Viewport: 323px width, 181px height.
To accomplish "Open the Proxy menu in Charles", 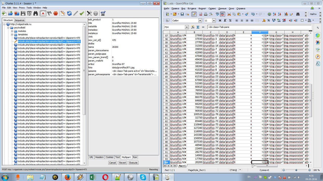I will 22,8.
